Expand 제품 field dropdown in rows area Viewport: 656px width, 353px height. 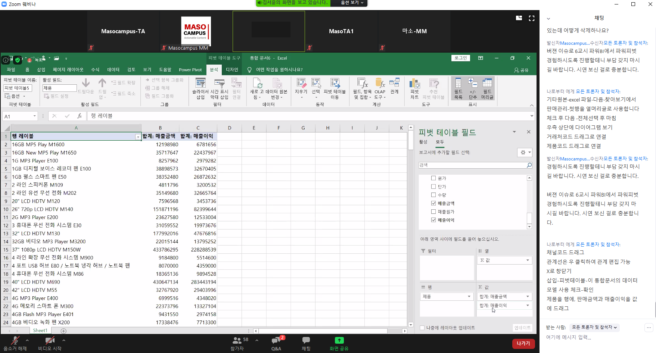tap(469, 297)
